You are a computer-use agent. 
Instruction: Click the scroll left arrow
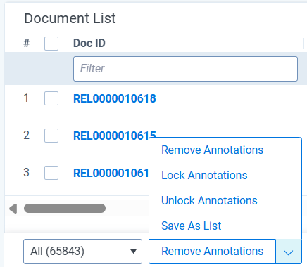coord(13,209)
